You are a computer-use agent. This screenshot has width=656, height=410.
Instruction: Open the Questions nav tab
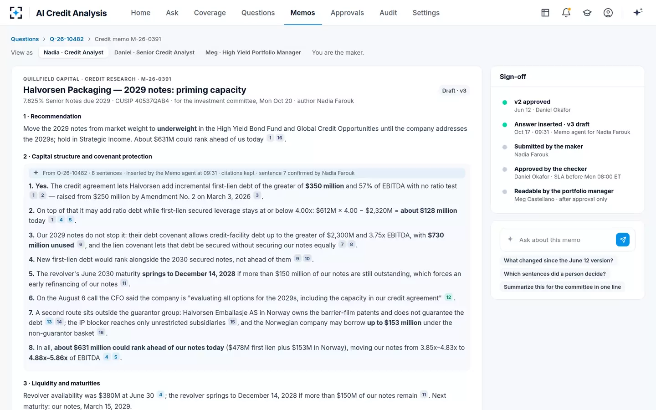coord(258,13)
